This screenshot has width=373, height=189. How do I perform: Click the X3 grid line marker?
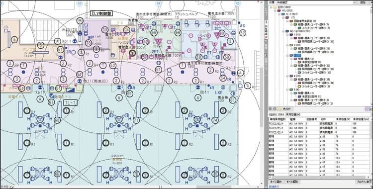click(80, 3)
